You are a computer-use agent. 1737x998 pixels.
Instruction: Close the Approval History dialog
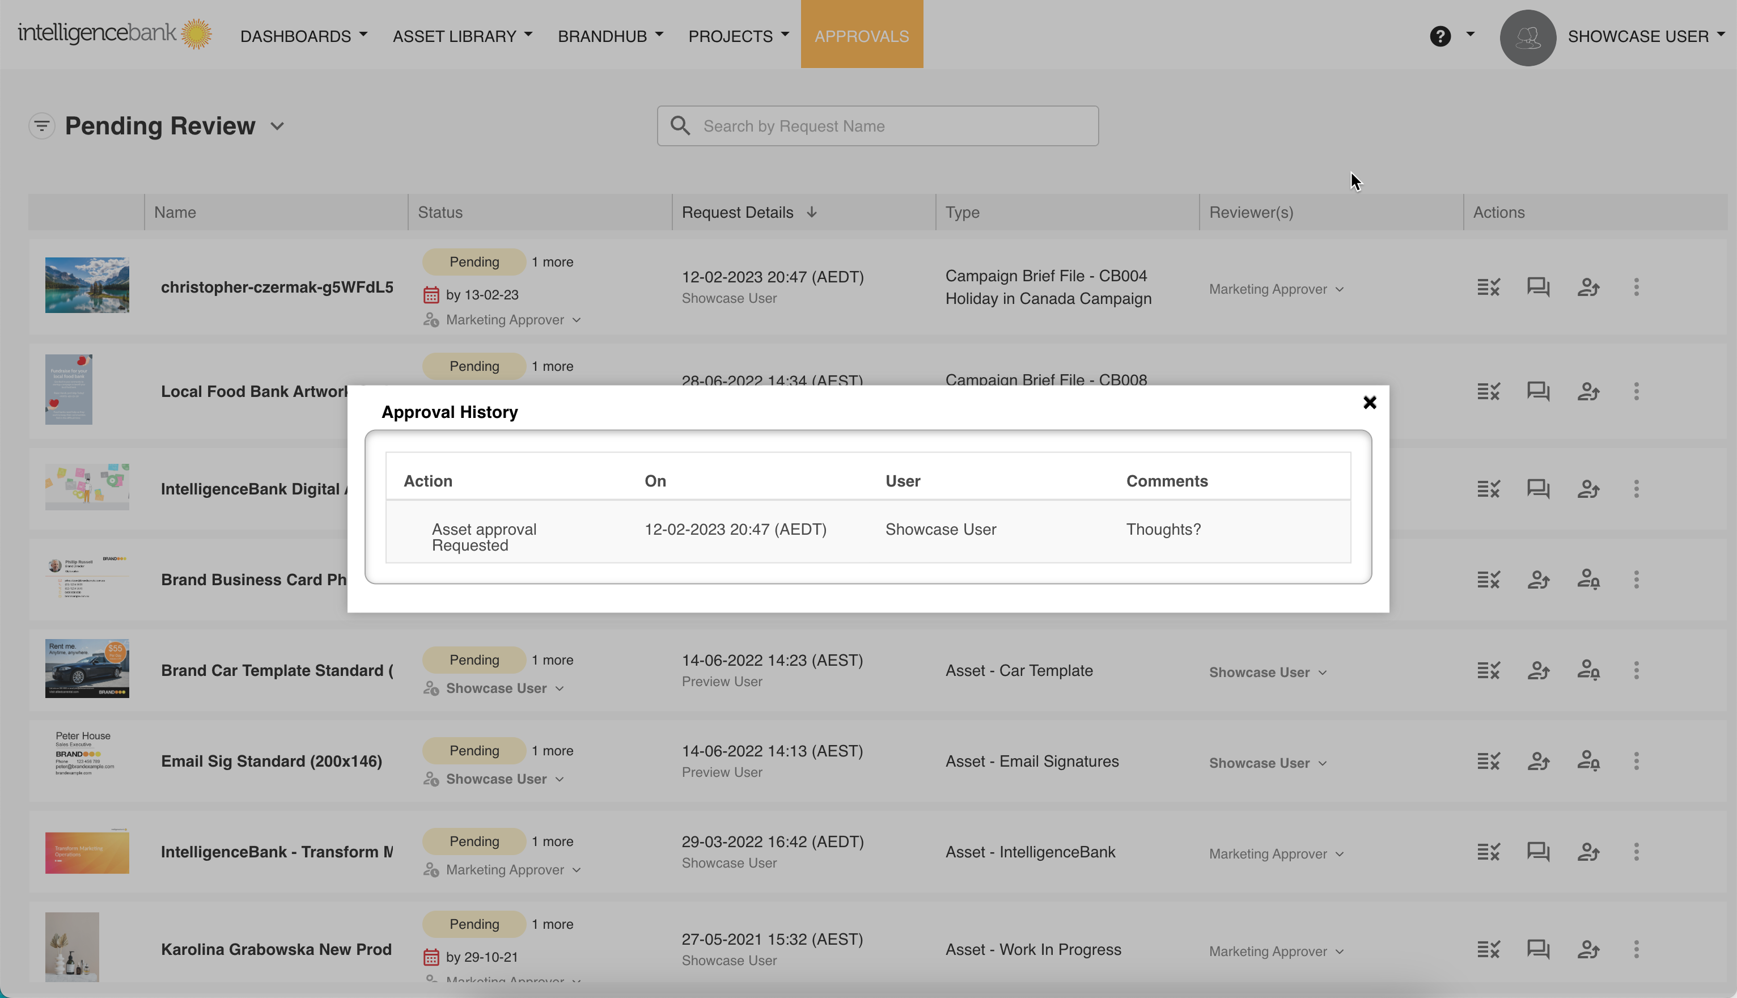(x=1369, y=403)
